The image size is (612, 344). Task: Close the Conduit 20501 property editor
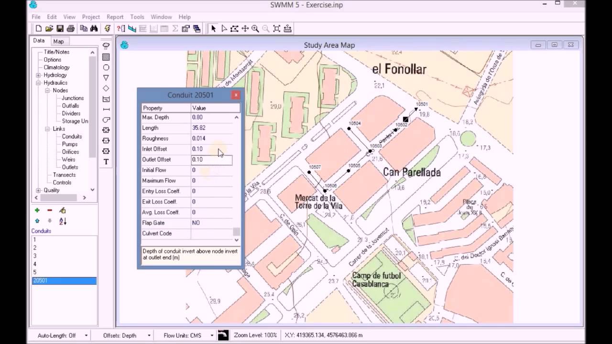pos(236,95)
